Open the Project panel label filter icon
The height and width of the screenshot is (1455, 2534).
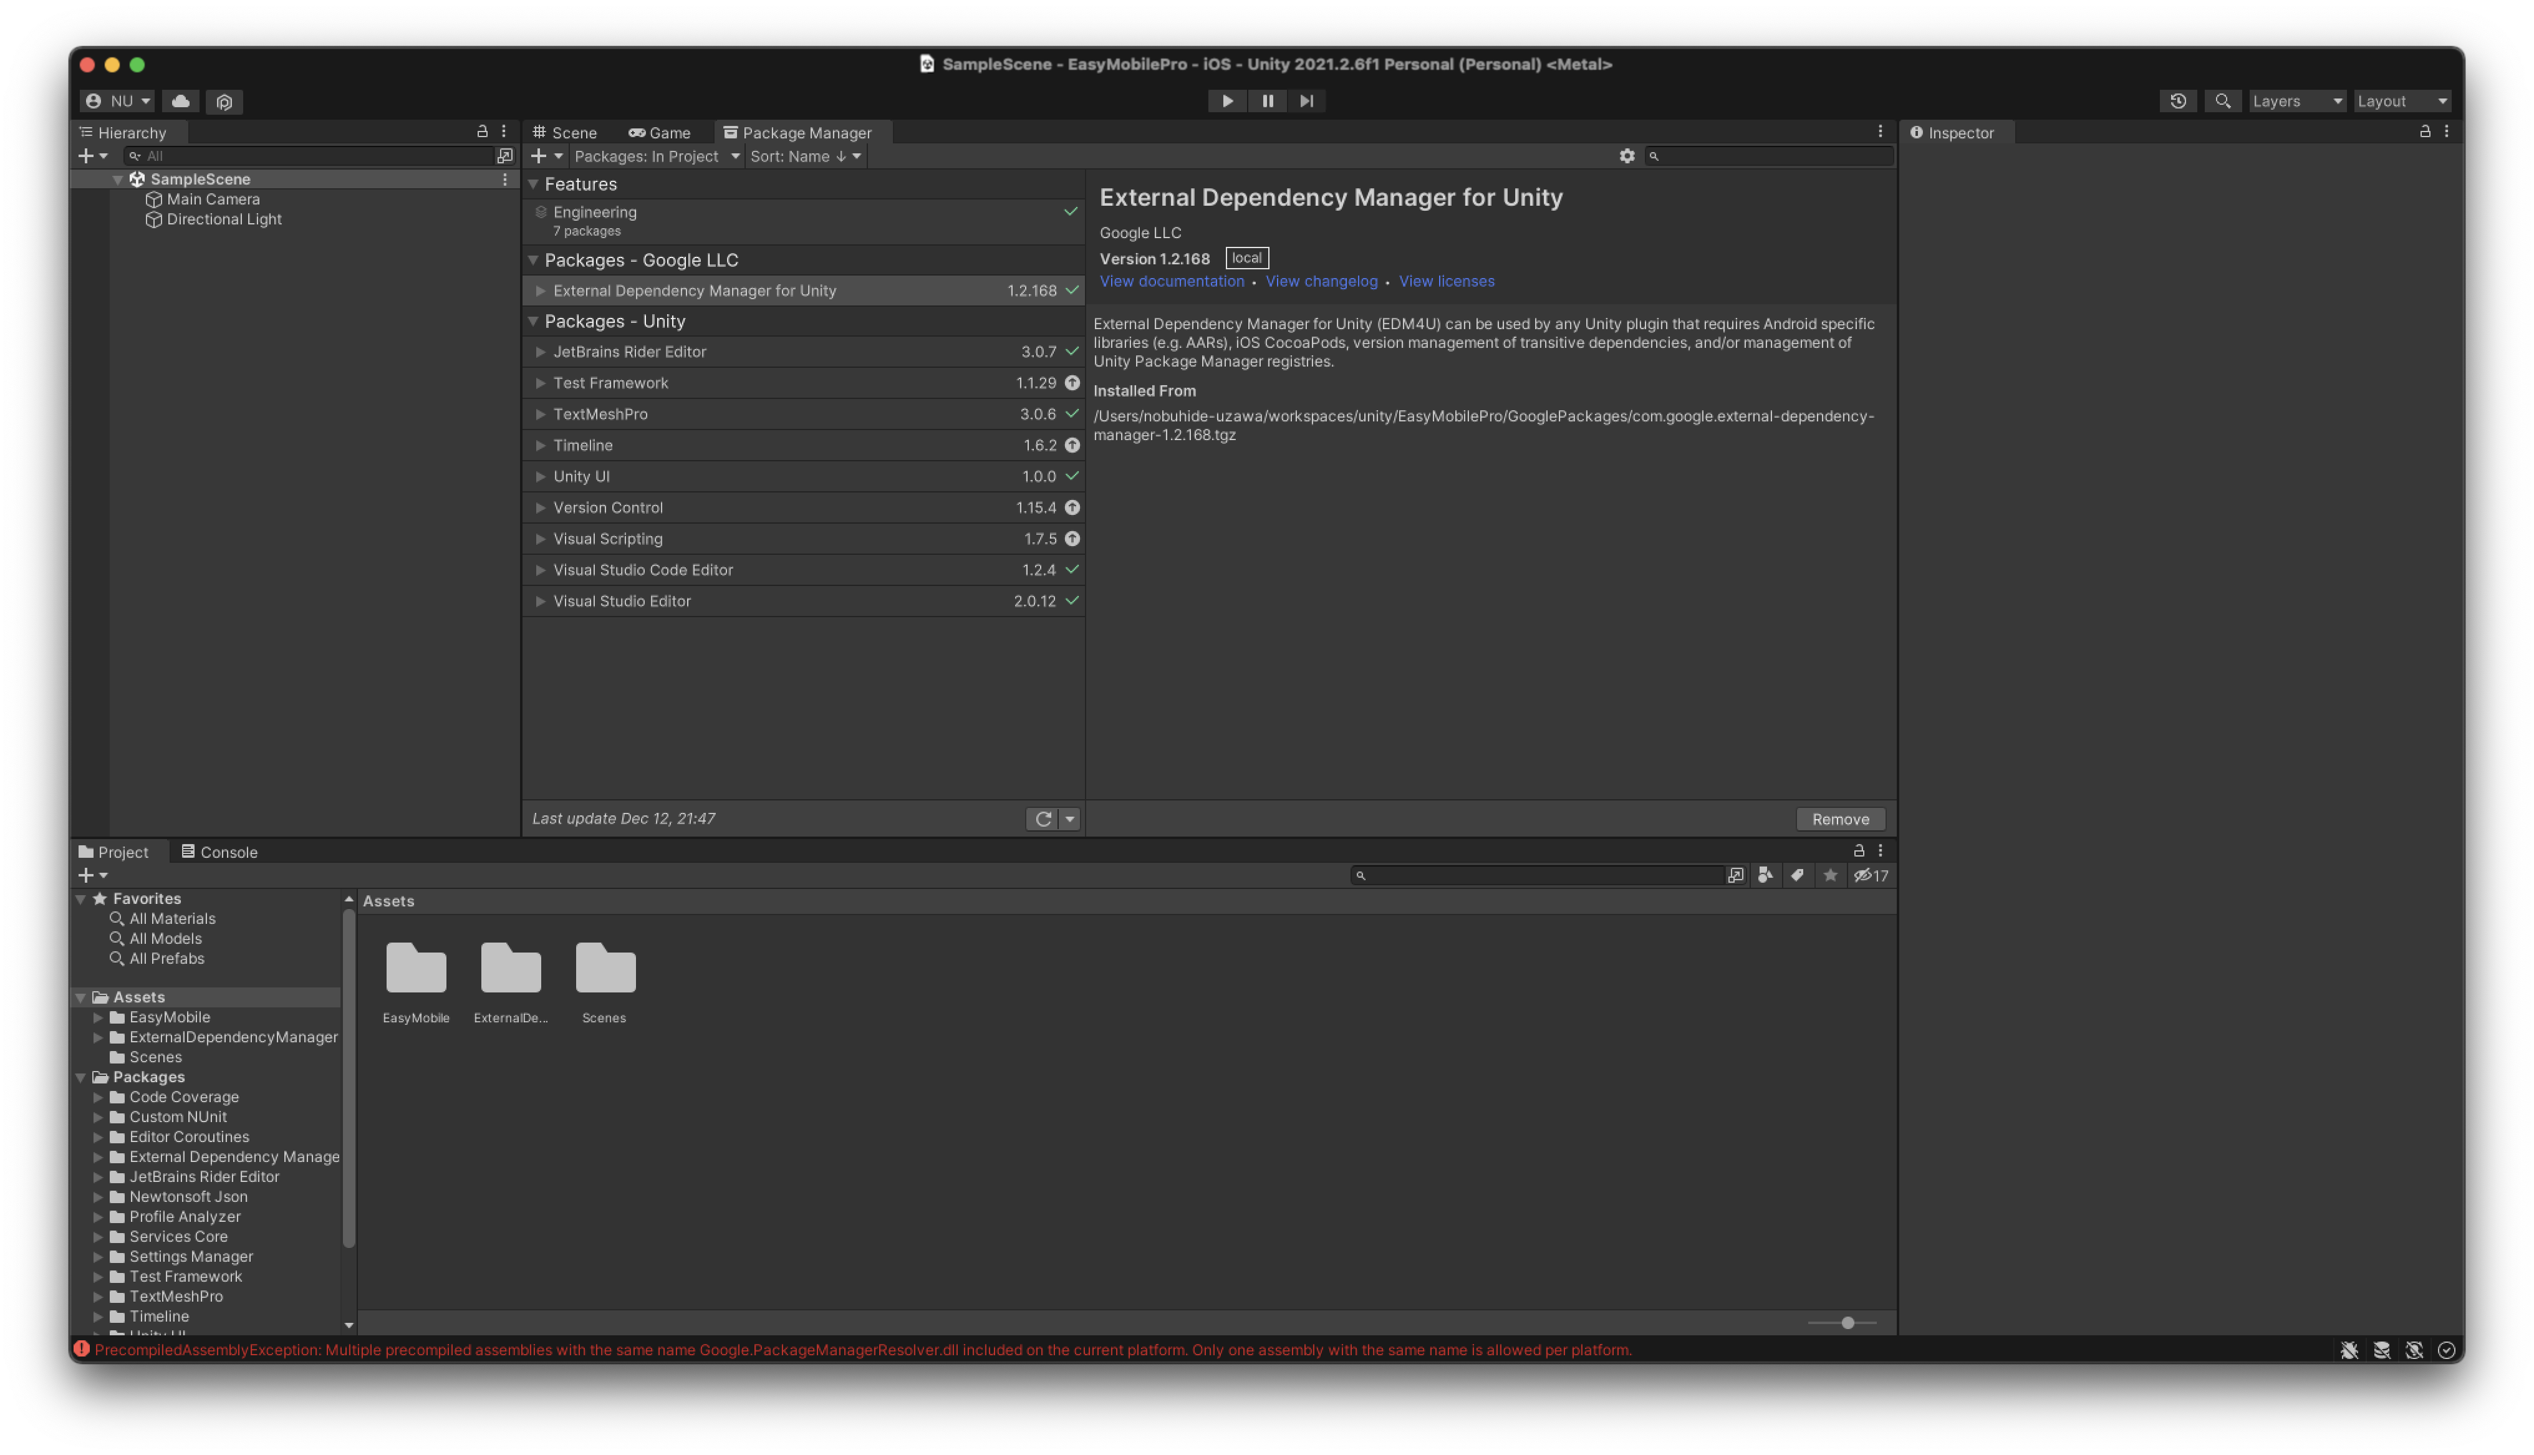(1799, 875)
